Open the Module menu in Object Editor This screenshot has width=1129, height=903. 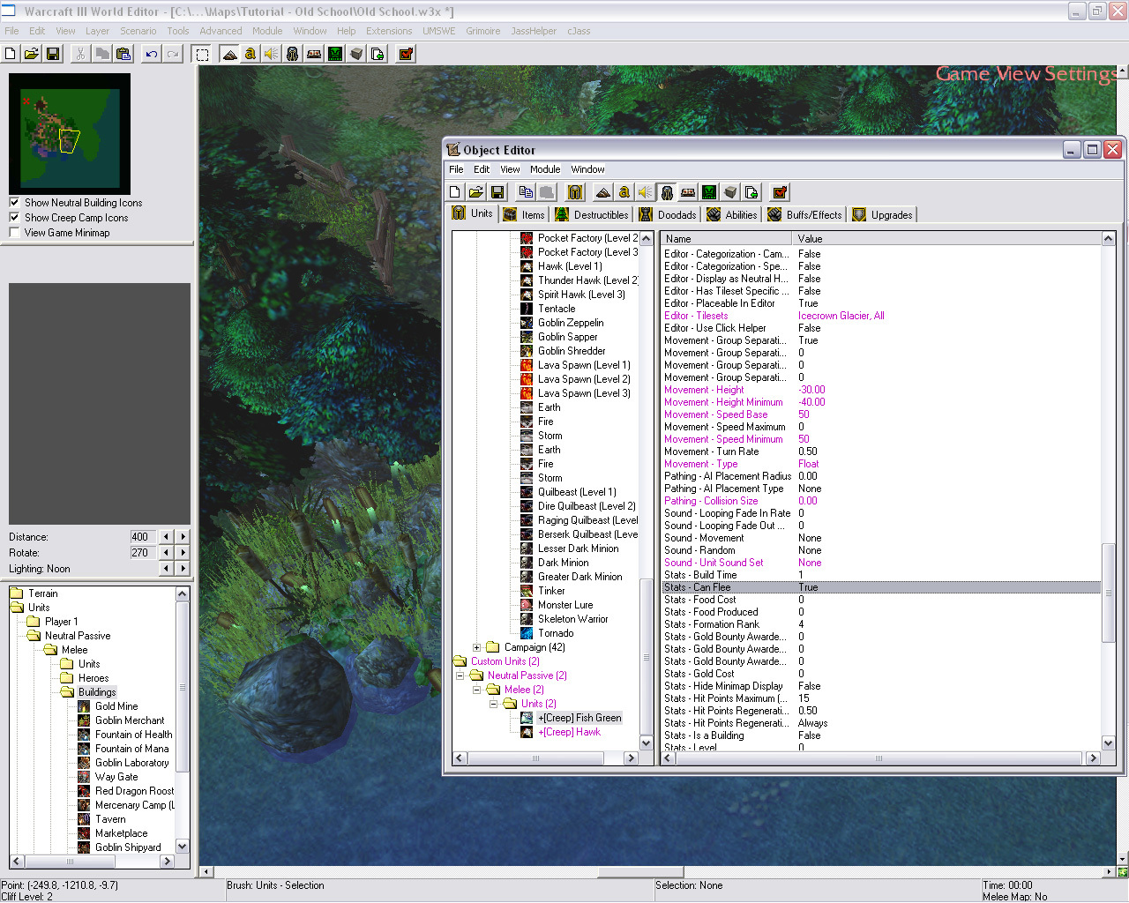[x=544, y=169]
